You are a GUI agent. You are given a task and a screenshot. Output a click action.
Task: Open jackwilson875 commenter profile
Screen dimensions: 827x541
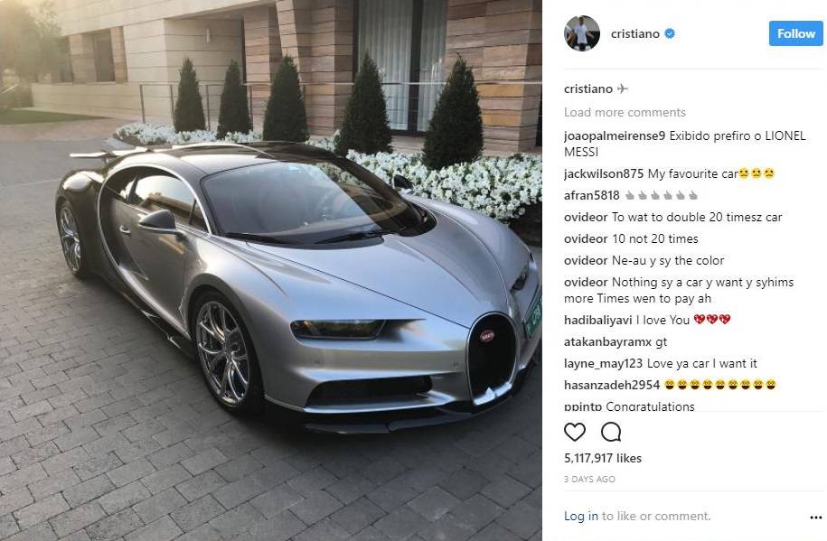(604, 173)
